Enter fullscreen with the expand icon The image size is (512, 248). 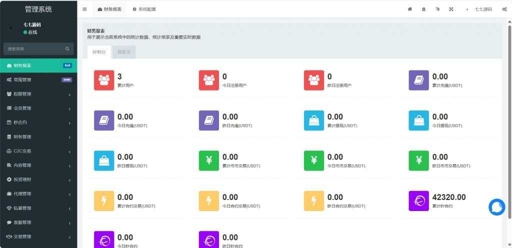click(x=451, y=9)
